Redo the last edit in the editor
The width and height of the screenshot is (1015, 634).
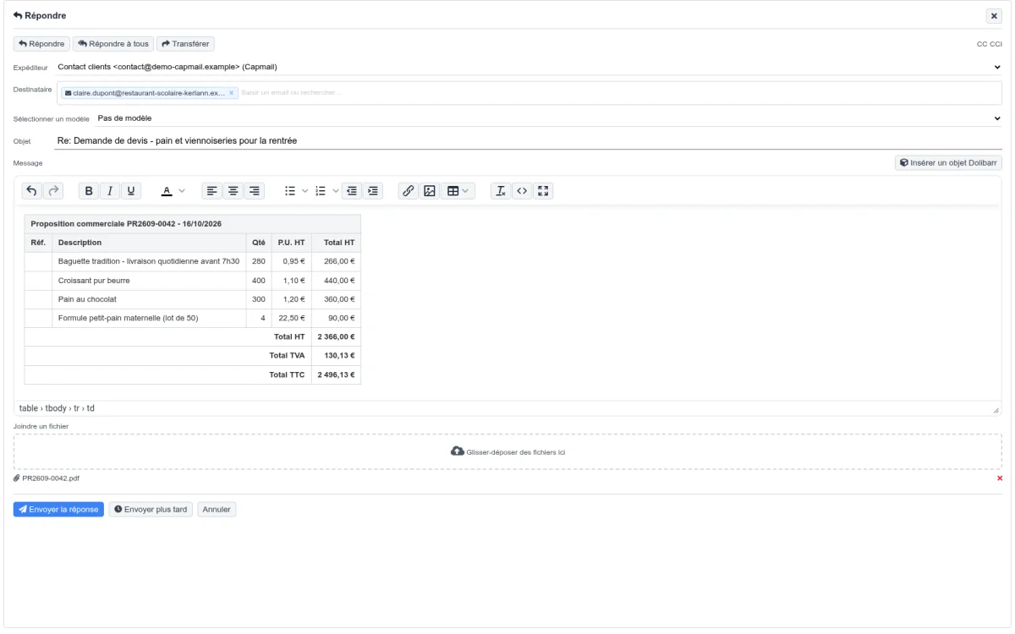[x=54, y=191]
